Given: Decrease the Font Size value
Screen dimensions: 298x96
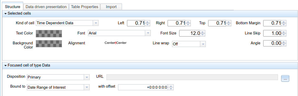Looking at the screenshot, I should [x=203, y=35].
